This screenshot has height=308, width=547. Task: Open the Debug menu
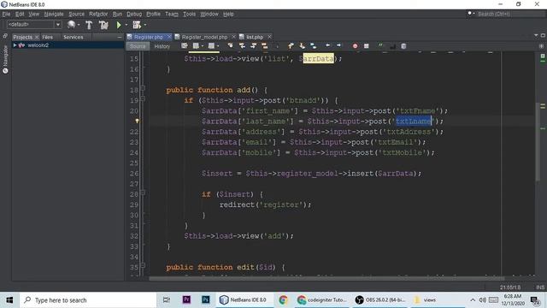[x=134, y=14]
